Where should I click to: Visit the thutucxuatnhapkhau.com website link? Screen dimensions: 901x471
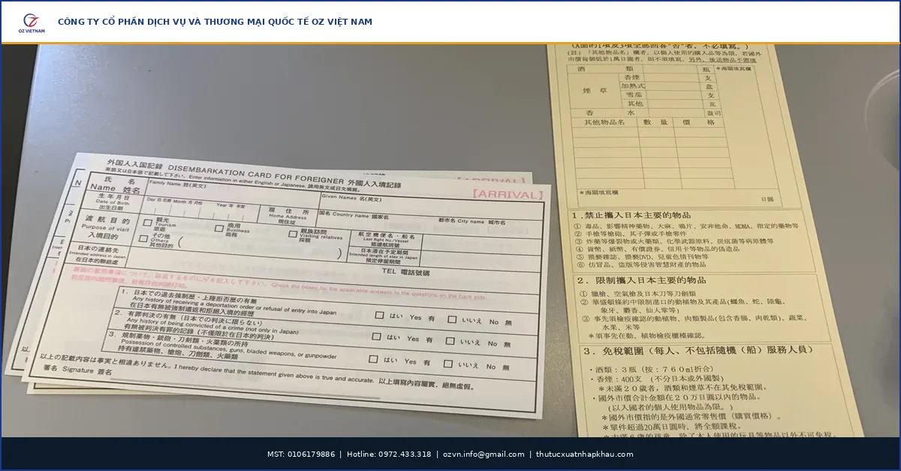584,454
